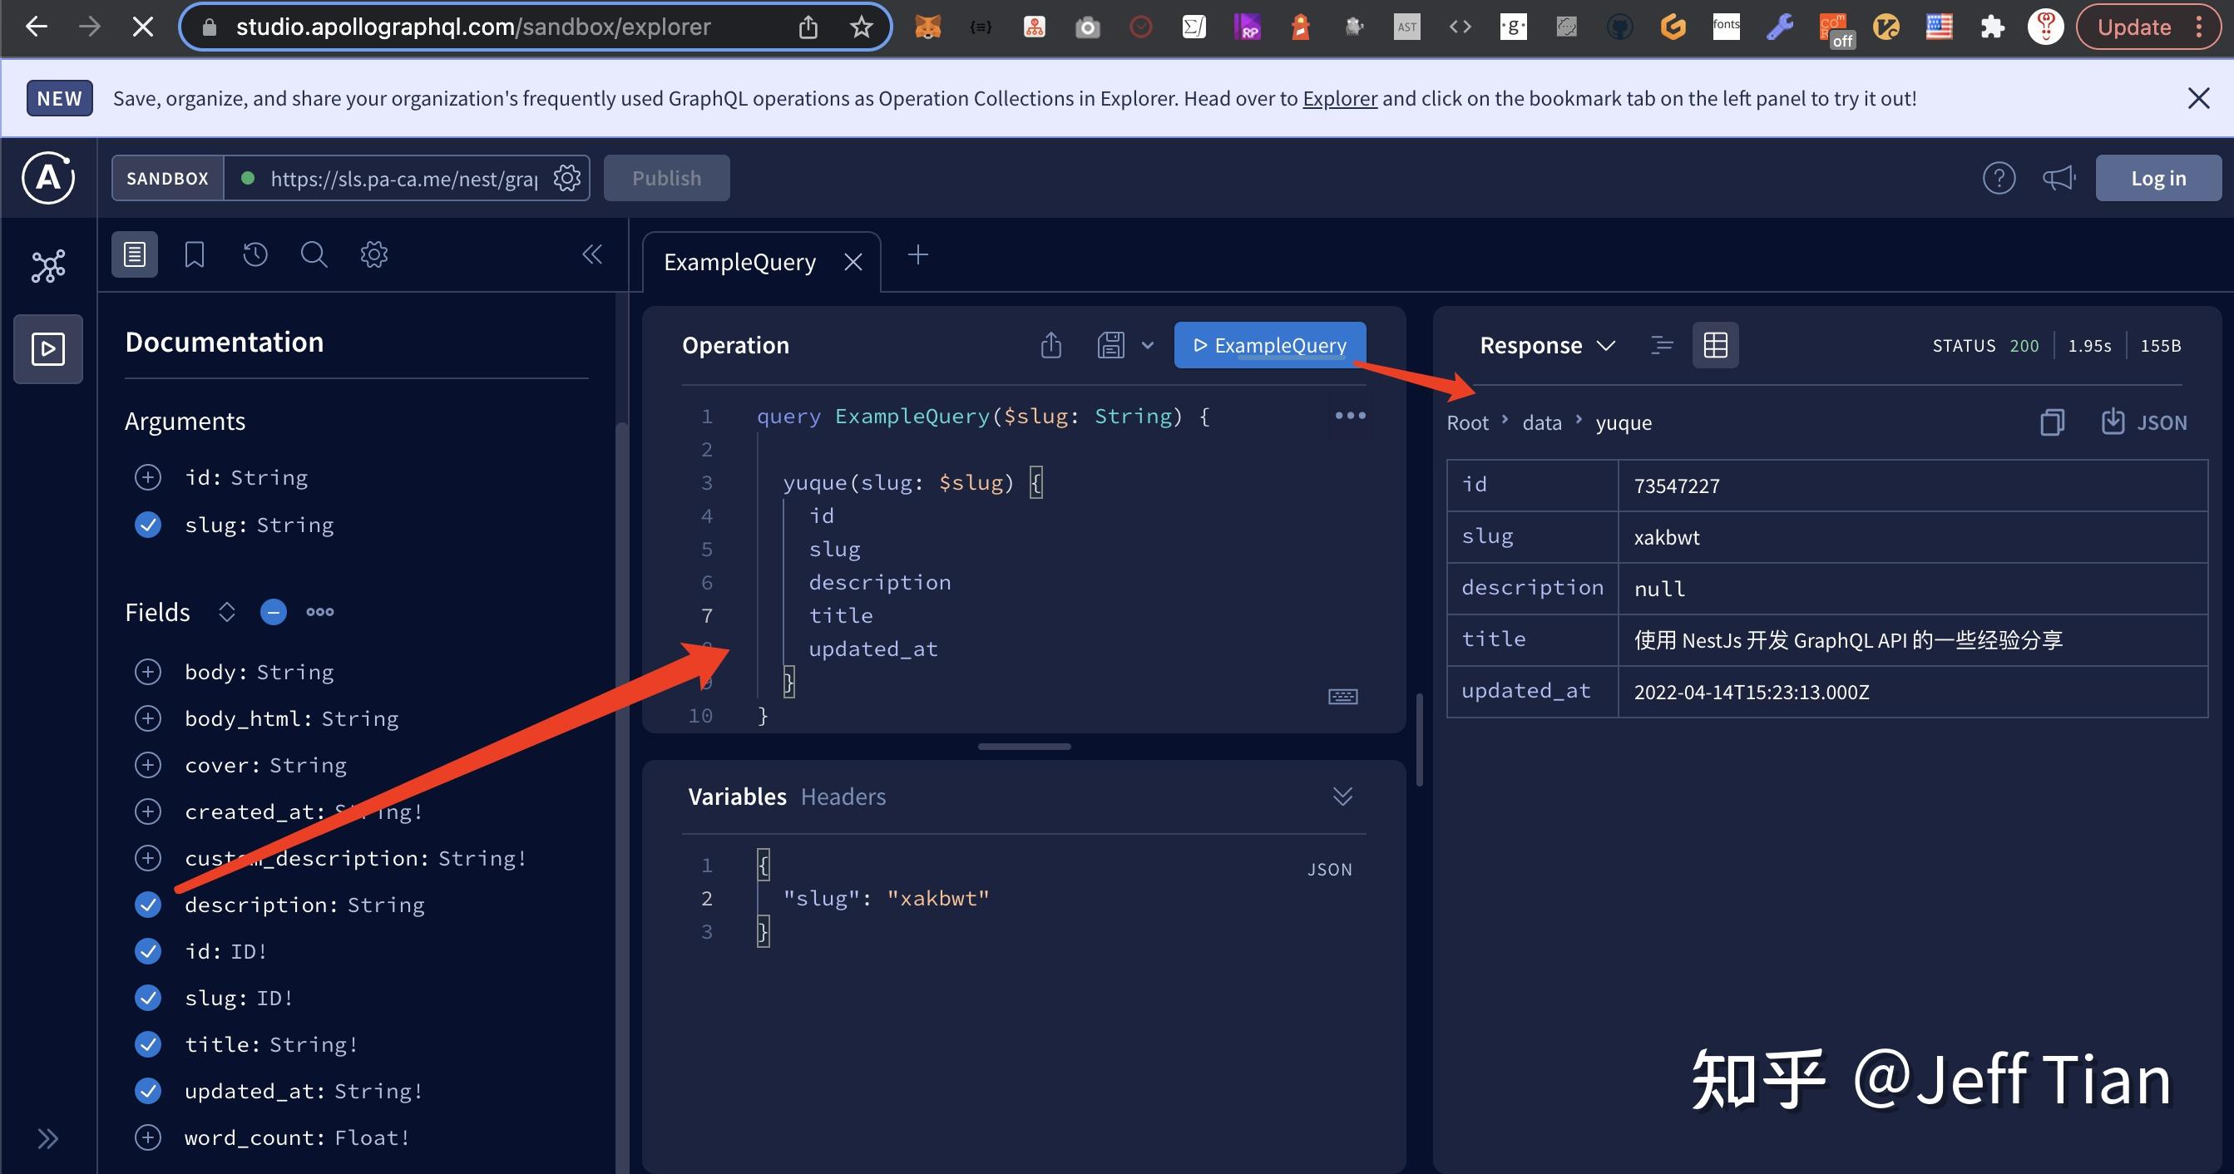Open the schema graph sidebar icon
2234x1174 pixels.
[47, 266]
